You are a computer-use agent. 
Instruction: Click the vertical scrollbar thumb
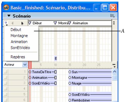[x=115, y=77]
